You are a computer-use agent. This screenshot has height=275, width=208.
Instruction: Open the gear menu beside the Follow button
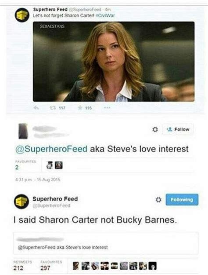[155, 129]
